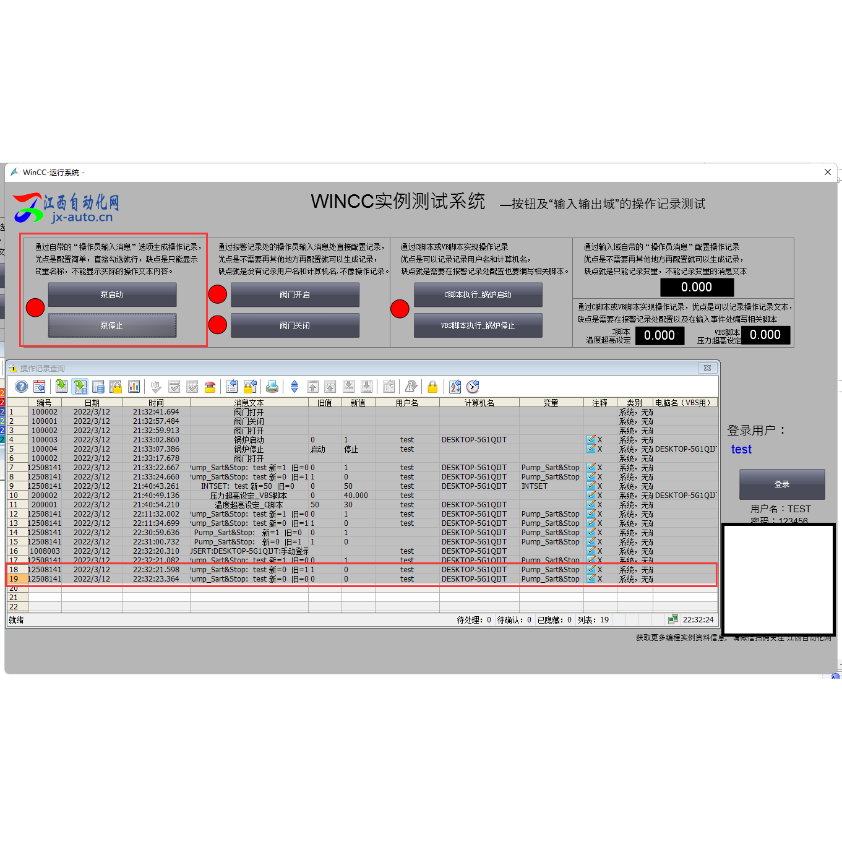Screen dimensions: 842x842
Task: Click the 列表: 19 status bar entry
Action: 593,620
